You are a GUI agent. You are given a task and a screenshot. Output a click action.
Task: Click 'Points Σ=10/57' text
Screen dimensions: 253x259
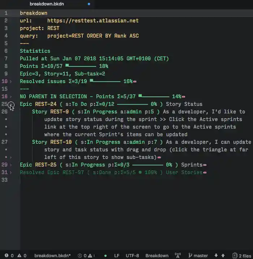(x=41, y=66)
